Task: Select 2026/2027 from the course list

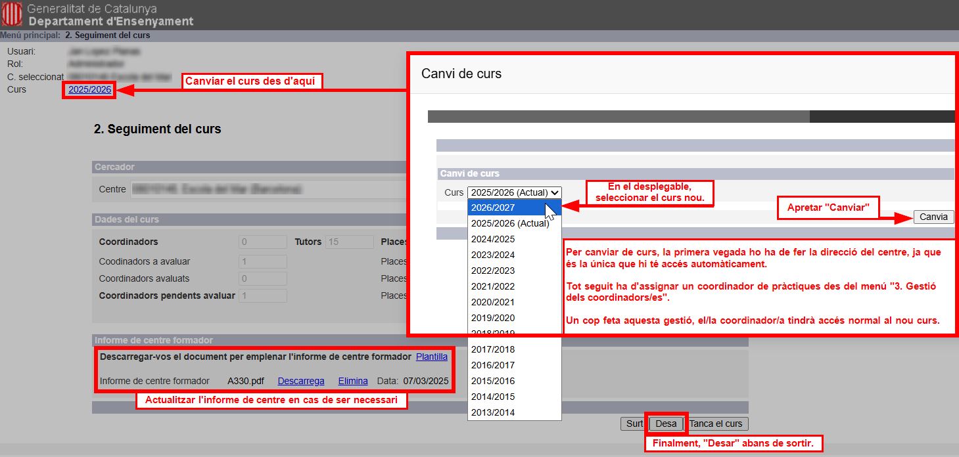Action: coord(493,207)
